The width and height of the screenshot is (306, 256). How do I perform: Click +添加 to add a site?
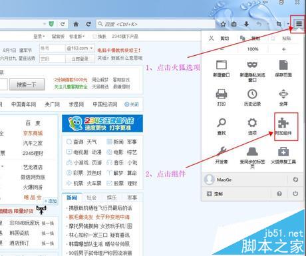(x=51, y=201)
